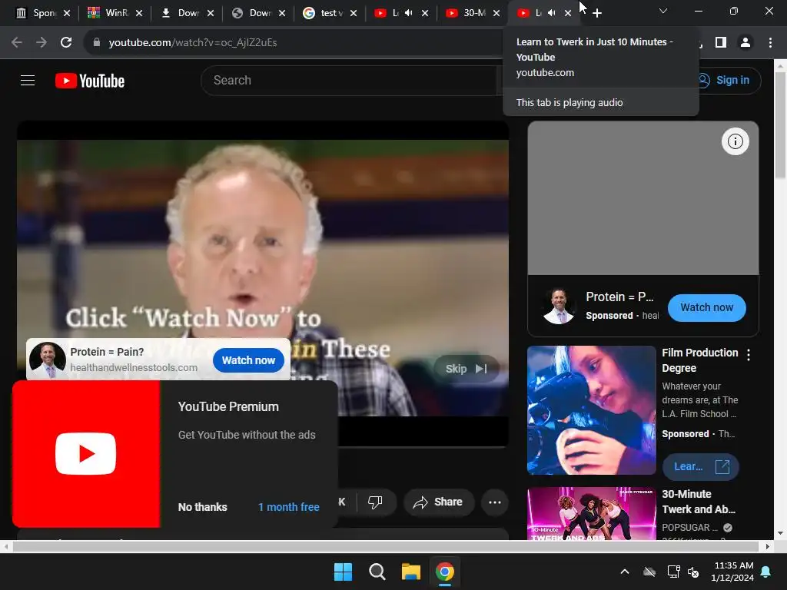Click the Protein ad avatar in sidebar
Image resolution: width=787 pixels, height=590 pixels.
559,306
